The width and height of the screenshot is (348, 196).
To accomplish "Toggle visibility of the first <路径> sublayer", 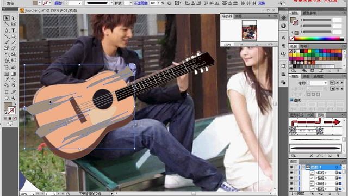I will (291, 173).
